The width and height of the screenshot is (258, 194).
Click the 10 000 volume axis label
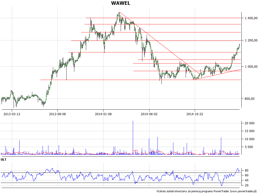(250, 139)
